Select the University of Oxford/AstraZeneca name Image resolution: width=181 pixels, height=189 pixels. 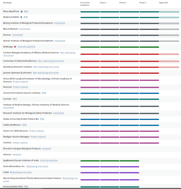(20, 61)
